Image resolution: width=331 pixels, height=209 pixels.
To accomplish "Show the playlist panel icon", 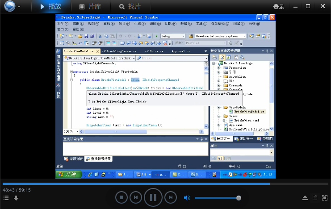I will [x=6, y=198].
